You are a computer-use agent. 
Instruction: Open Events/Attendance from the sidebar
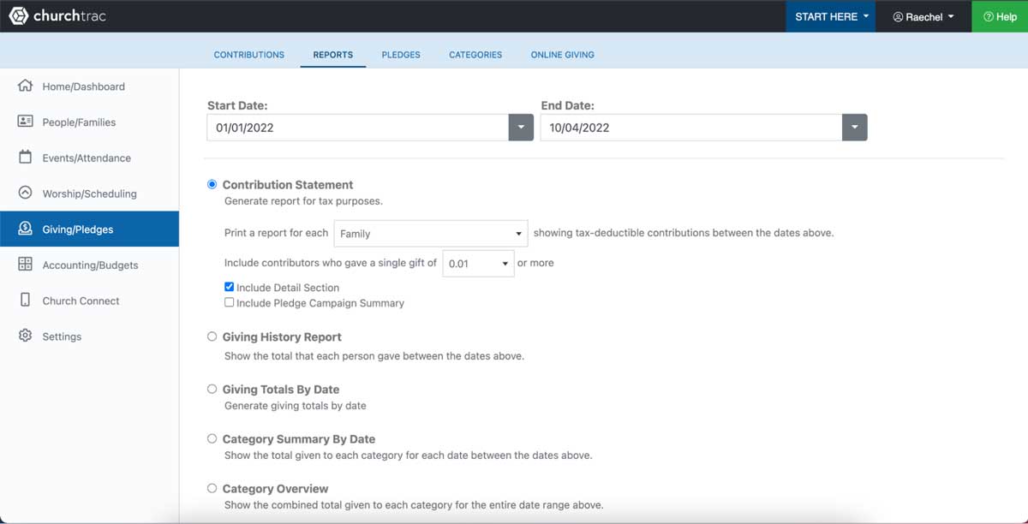pyautogui.click(x=26, y=158)
